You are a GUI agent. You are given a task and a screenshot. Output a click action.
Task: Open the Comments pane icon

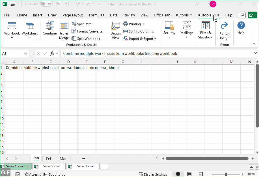[x=242, y=15]
